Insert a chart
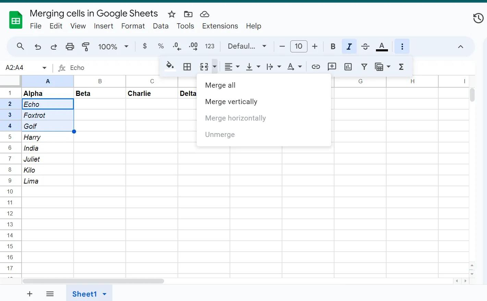Viewport: 487px width, 301px height. (348, 67)
